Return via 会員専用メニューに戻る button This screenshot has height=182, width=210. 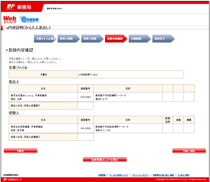tap(105, 160)
